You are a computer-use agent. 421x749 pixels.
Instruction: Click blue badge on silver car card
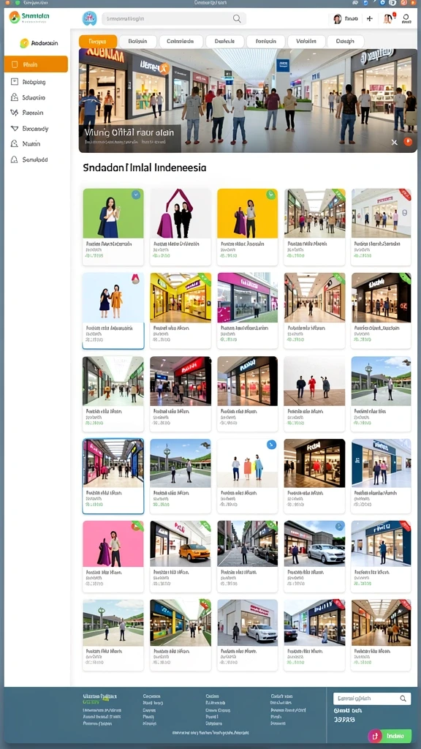coord(339,527)
